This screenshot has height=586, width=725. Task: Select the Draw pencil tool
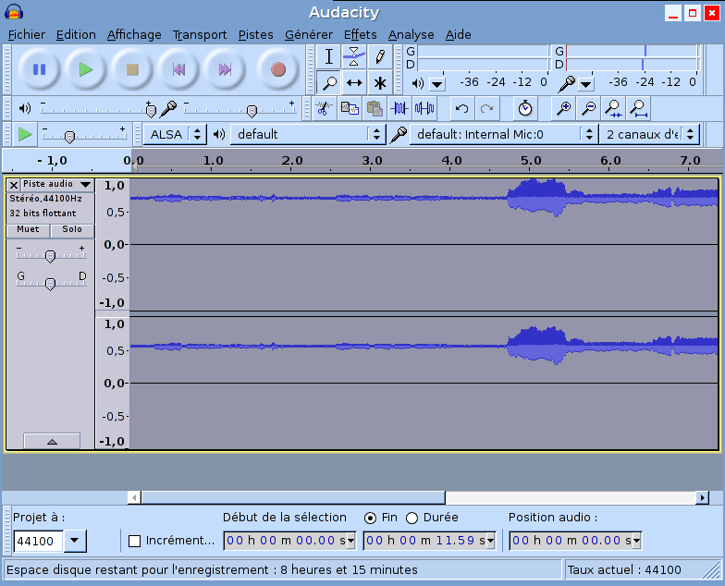[x=380, y=57]
